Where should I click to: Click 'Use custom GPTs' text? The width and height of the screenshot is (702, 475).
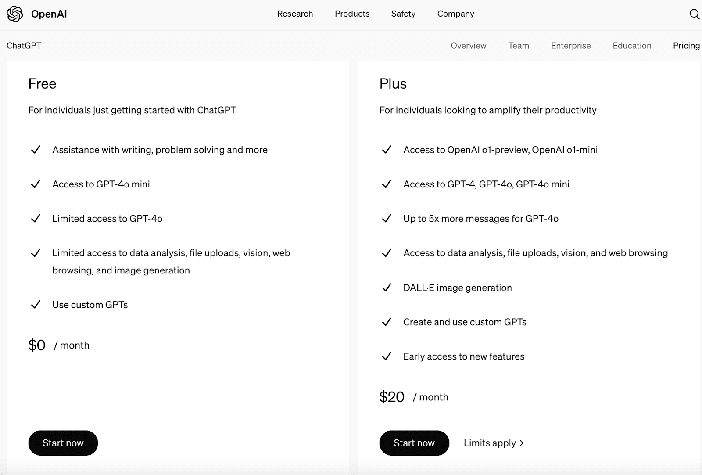90,305
